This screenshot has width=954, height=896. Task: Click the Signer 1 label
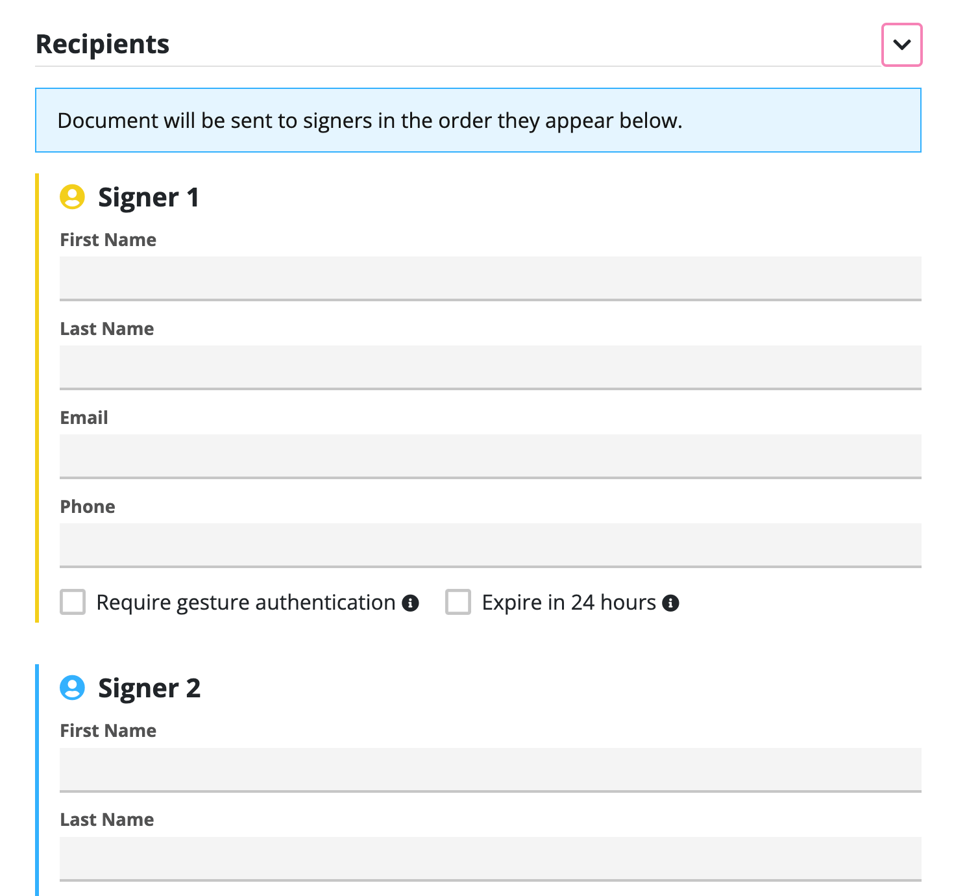point(149,197)
